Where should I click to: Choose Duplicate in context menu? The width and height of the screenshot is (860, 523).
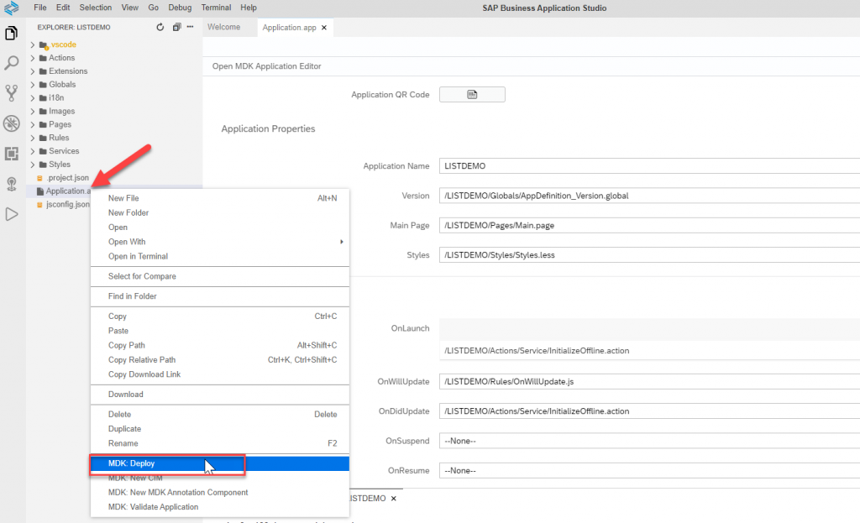[220, 429]
